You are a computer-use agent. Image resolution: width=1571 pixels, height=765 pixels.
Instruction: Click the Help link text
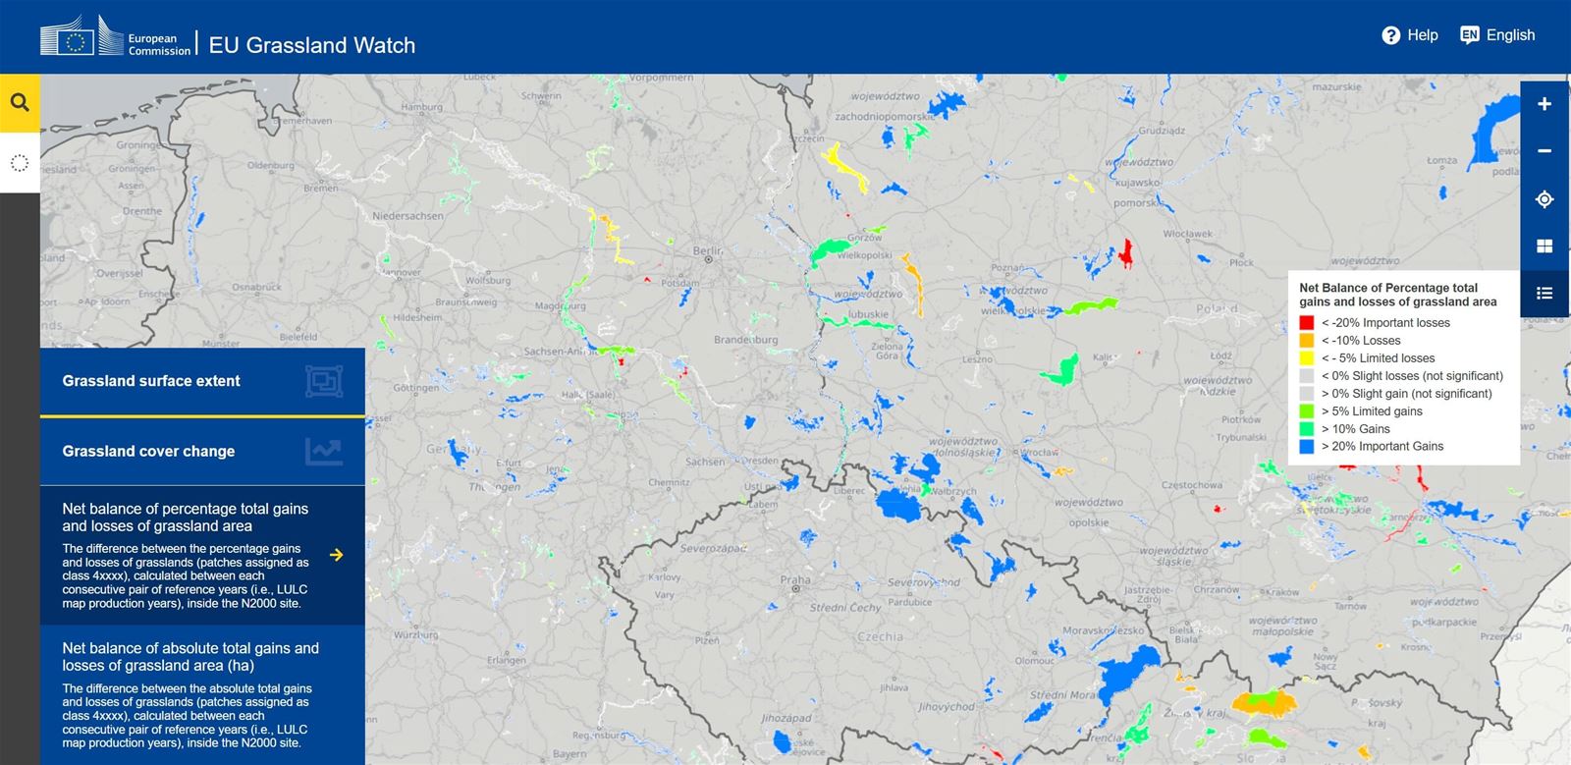tap(1423, 35)
